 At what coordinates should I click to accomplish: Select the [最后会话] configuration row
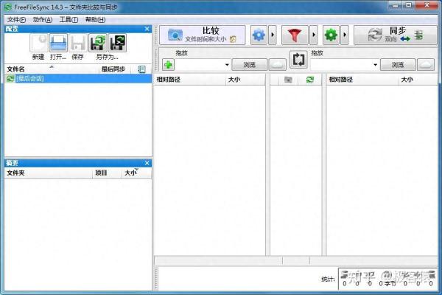pyautogui.click(x=78, y=78)
